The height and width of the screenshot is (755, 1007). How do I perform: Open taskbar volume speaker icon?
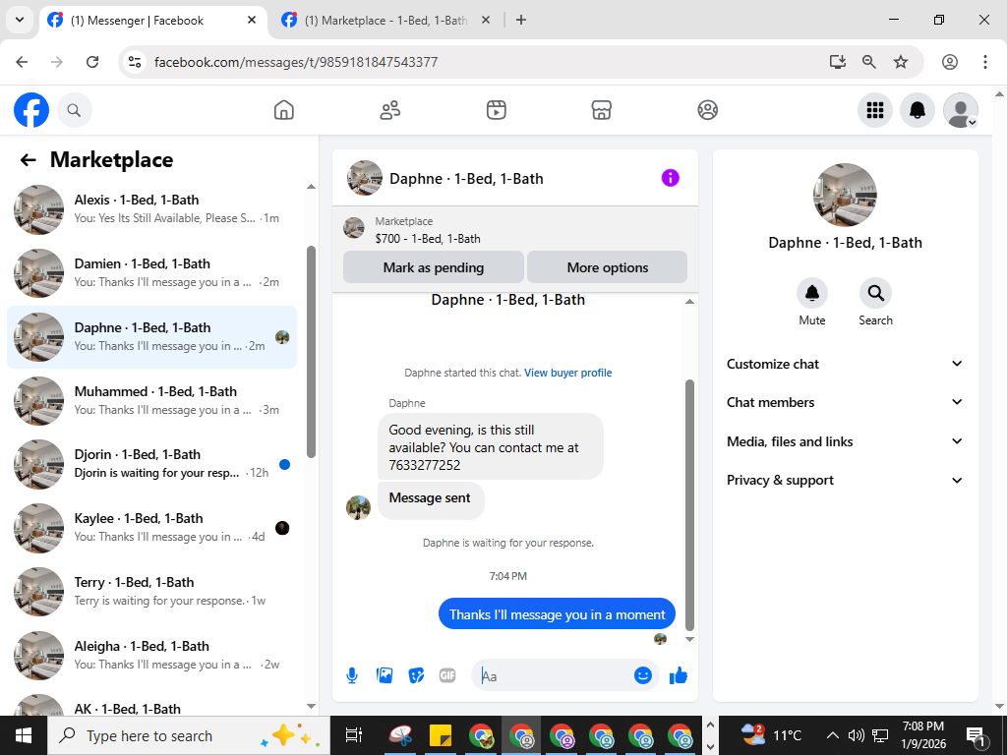(x=856, y=735)
